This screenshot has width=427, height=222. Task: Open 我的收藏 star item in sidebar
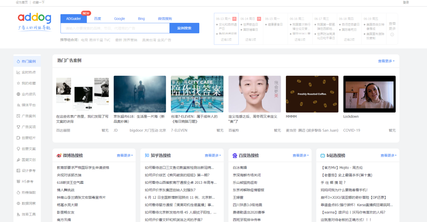(x=27, y=83)
